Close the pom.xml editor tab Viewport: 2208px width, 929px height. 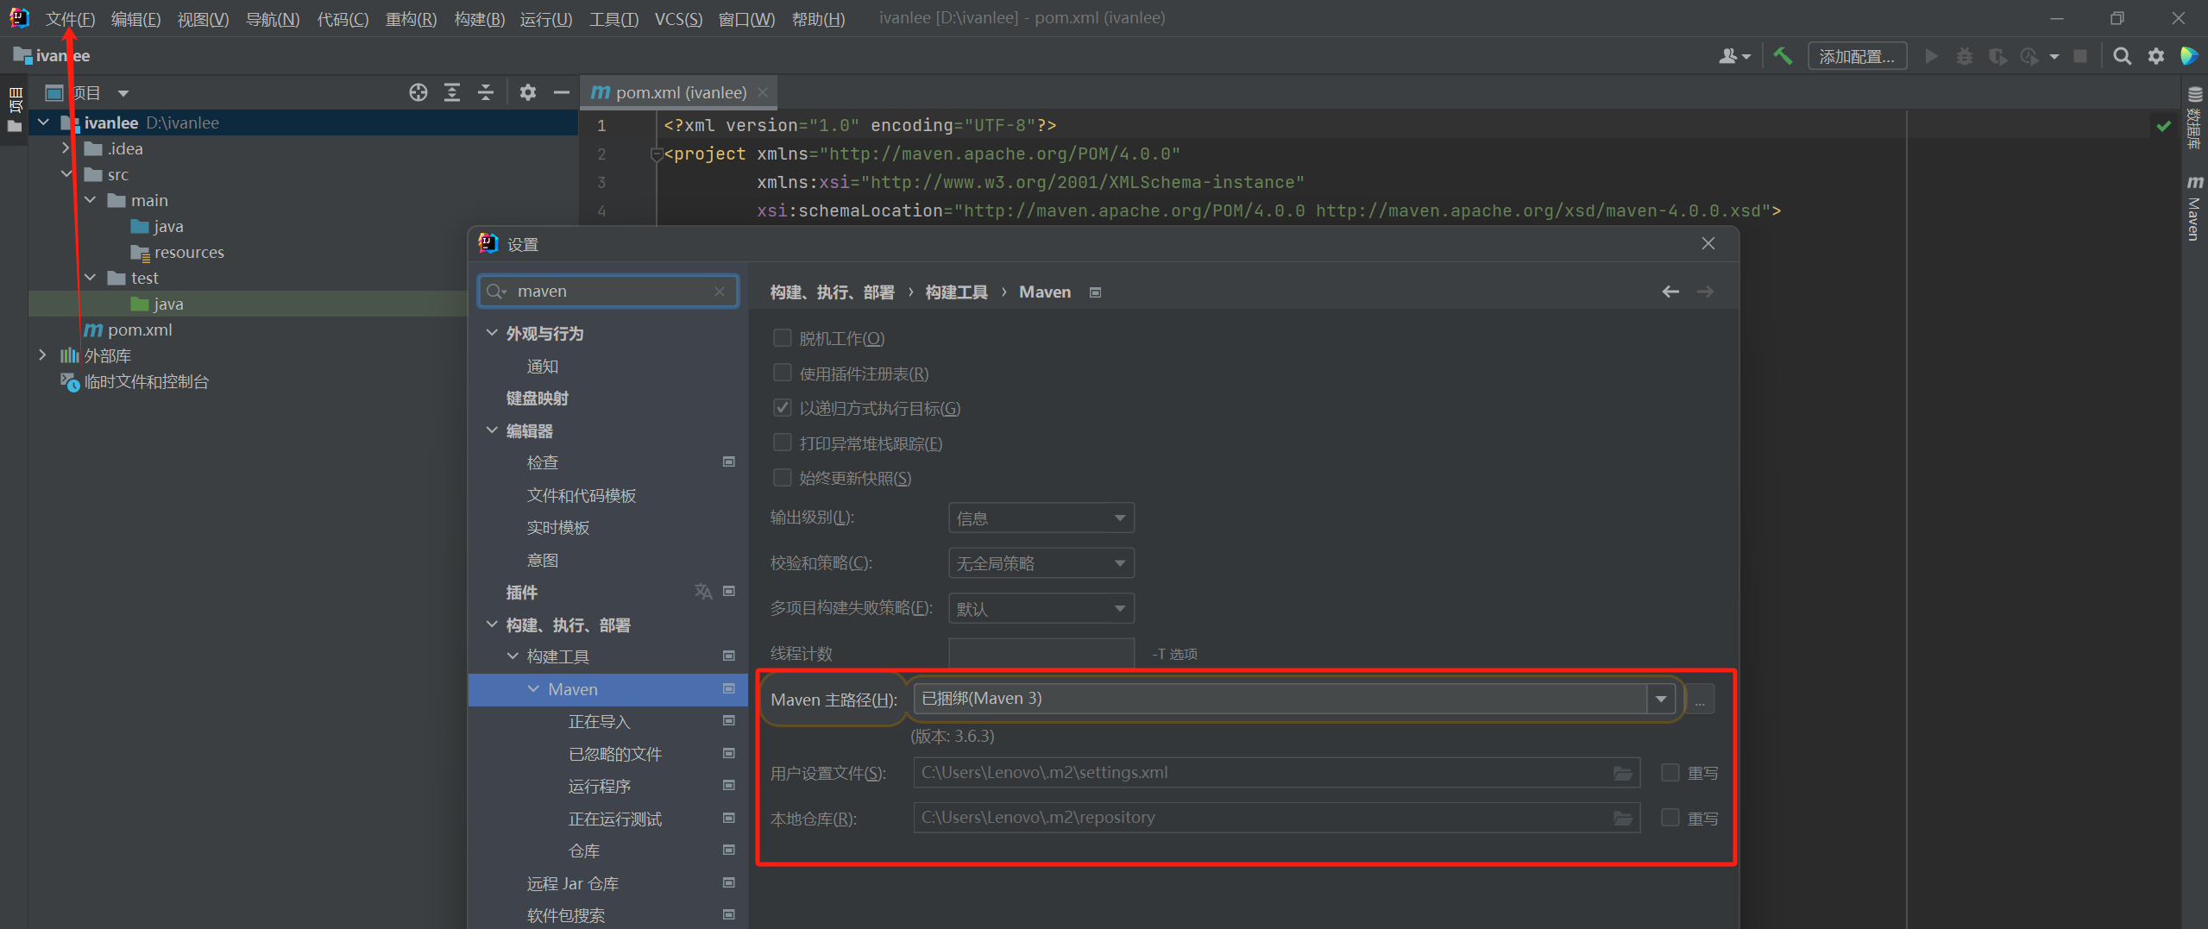pos(763,92)
